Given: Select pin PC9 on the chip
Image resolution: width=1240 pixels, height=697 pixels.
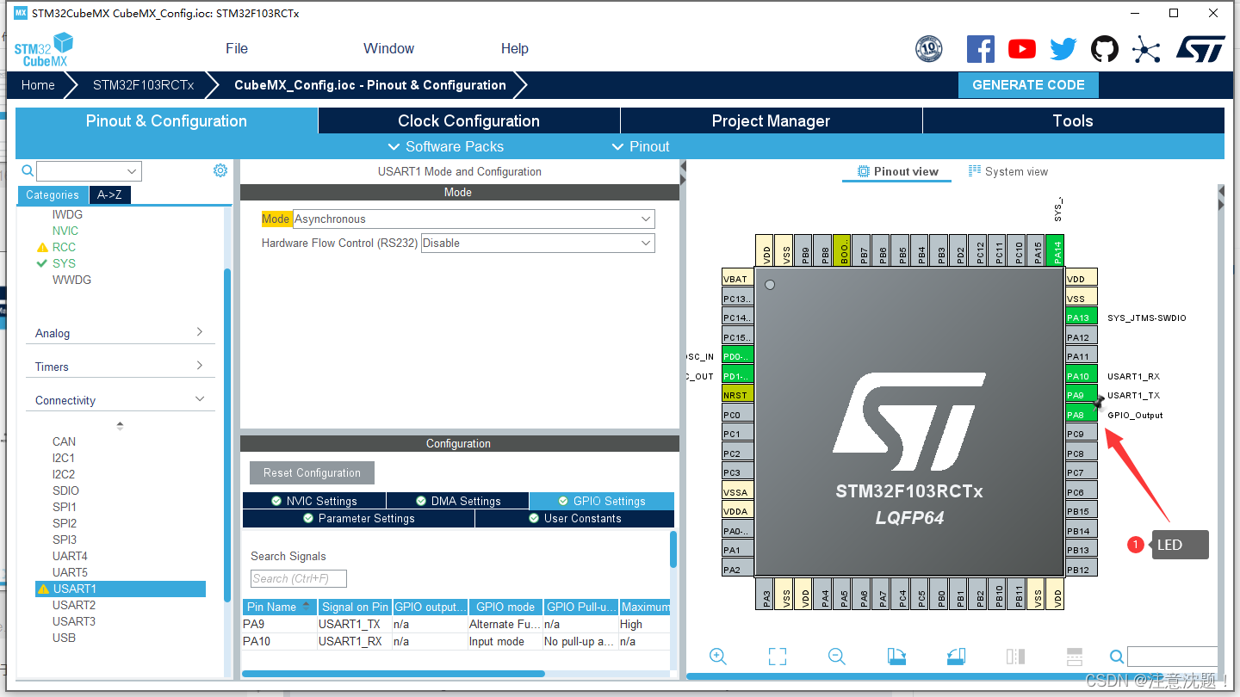Looking at the screenshot, I should 1082,434.
